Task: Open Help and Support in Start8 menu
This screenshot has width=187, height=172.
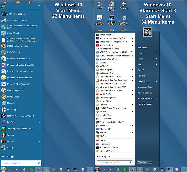Action: [x=145, y=104]
